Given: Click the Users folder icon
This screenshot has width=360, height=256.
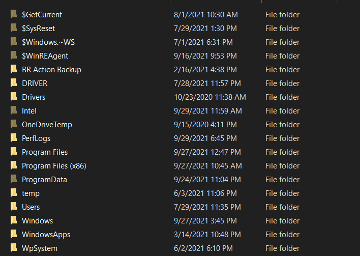Looking at the screenshot, I should click(x=14, y=207).
